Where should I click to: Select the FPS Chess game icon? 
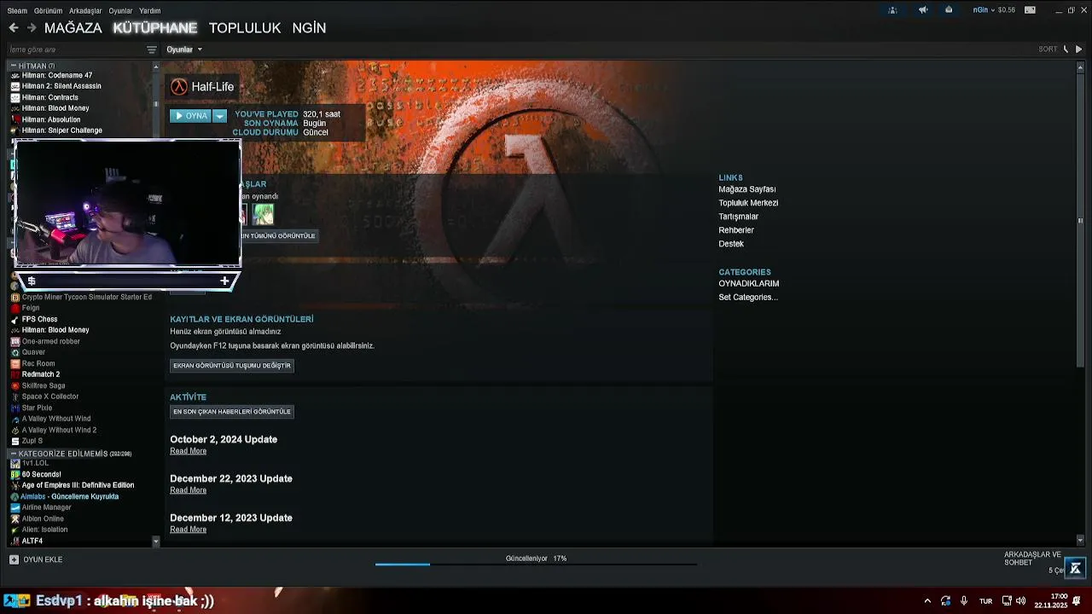click(x=15, y=319)
